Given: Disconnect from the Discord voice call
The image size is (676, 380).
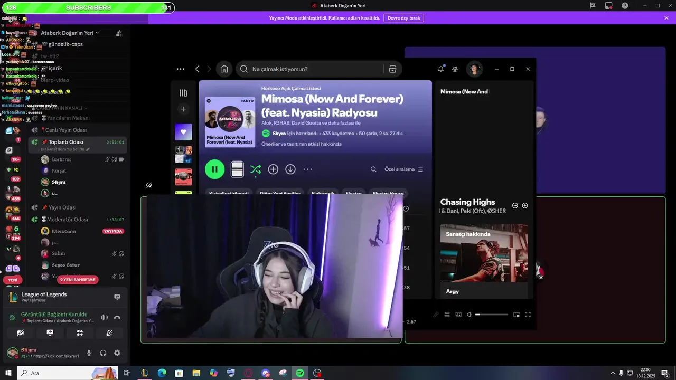Looking at the screenshot, I should coord(117,317).
